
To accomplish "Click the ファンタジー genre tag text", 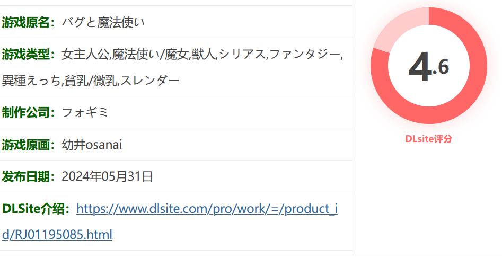I will (305, 55).
